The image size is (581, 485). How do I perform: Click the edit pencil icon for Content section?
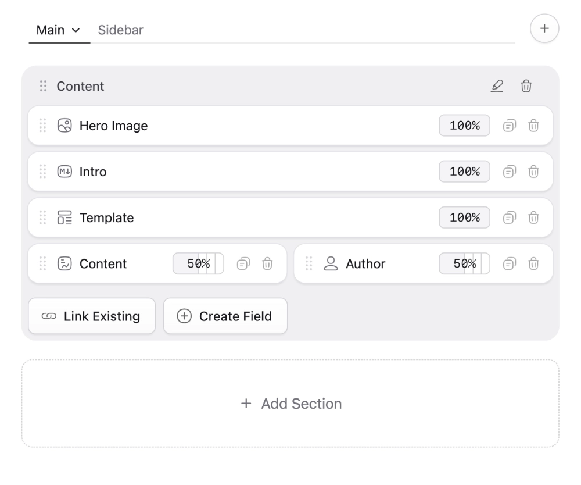[x=497, y=86]
